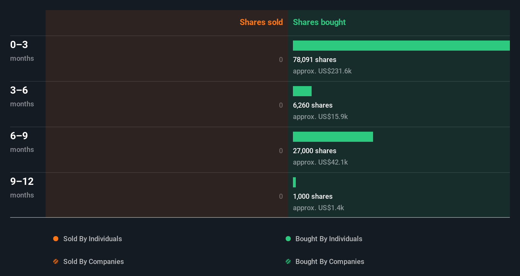Click the 6,260 shares value text
Screen dimensions: 520x276
tap(313, 105)
